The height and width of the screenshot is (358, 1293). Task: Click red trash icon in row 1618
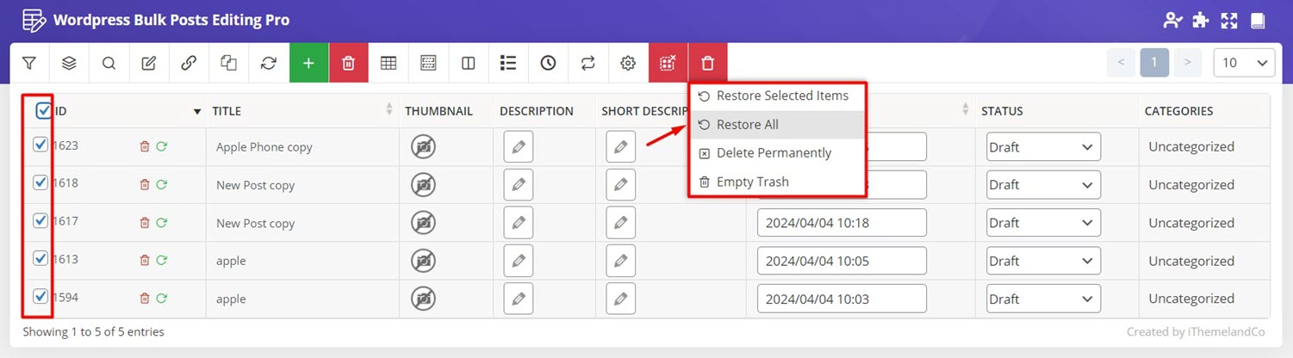point(145,185)
